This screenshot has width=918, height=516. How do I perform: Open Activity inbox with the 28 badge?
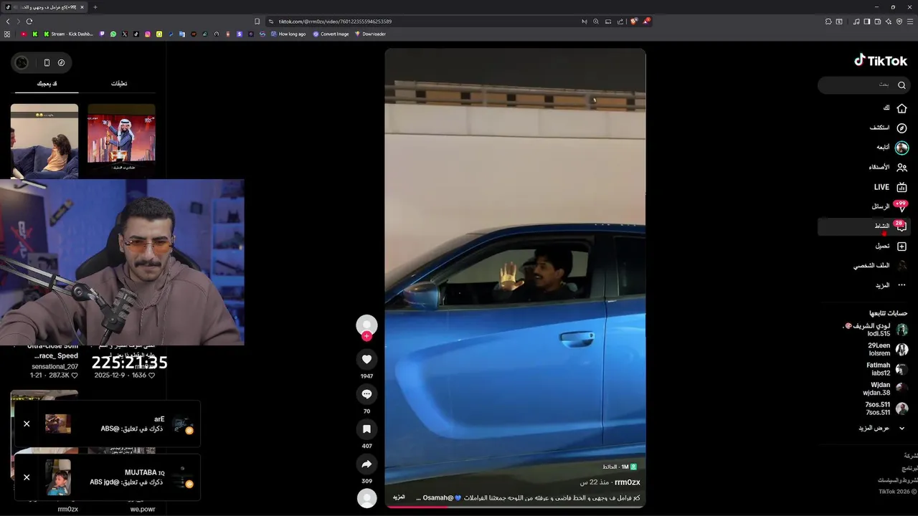pyautogui.click(x=863, y=226)
